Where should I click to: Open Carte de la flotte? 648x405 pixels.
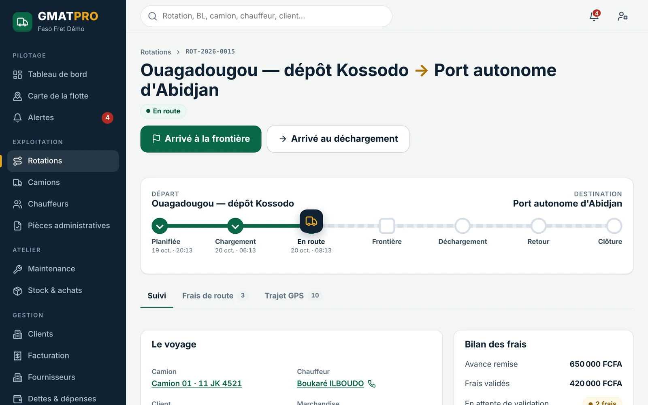pyautogui.click(x=63, y=96)
